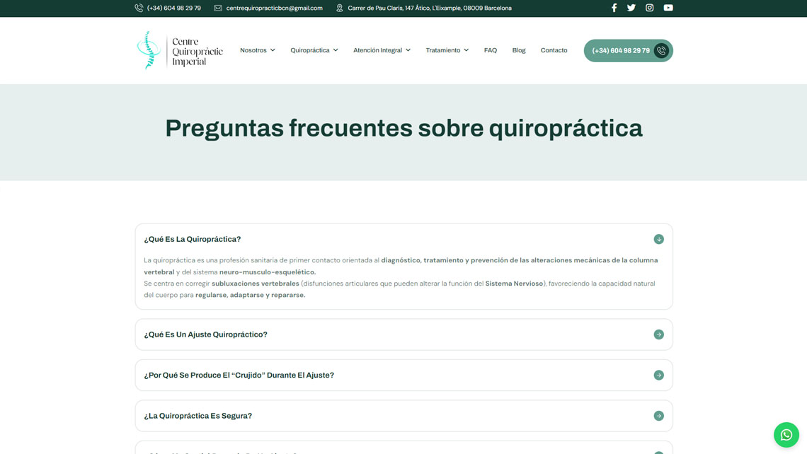Click the location pin icon
Image resolution: width=807 pixels, height=454 pixels.
(340, 8)
